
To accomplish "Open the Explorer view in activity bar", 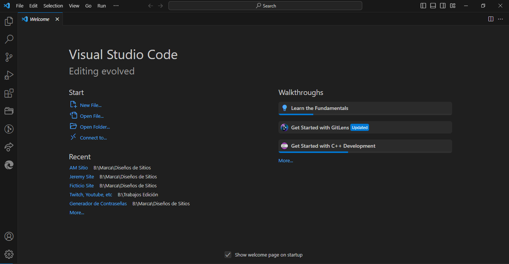I will tap(9, 21).
